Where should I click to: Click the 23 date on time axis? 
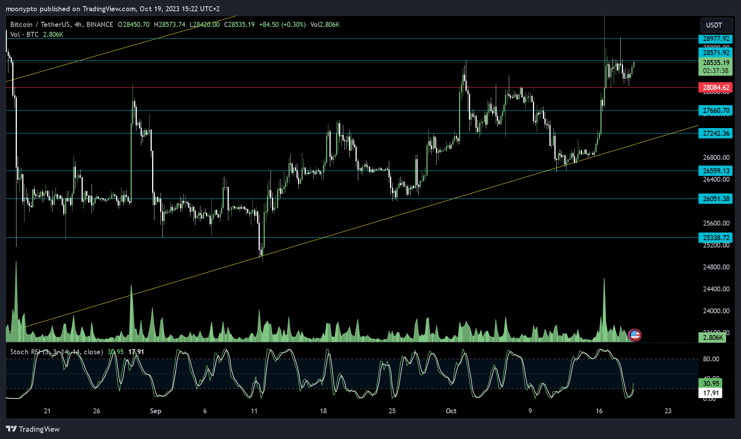click(668, 411)
